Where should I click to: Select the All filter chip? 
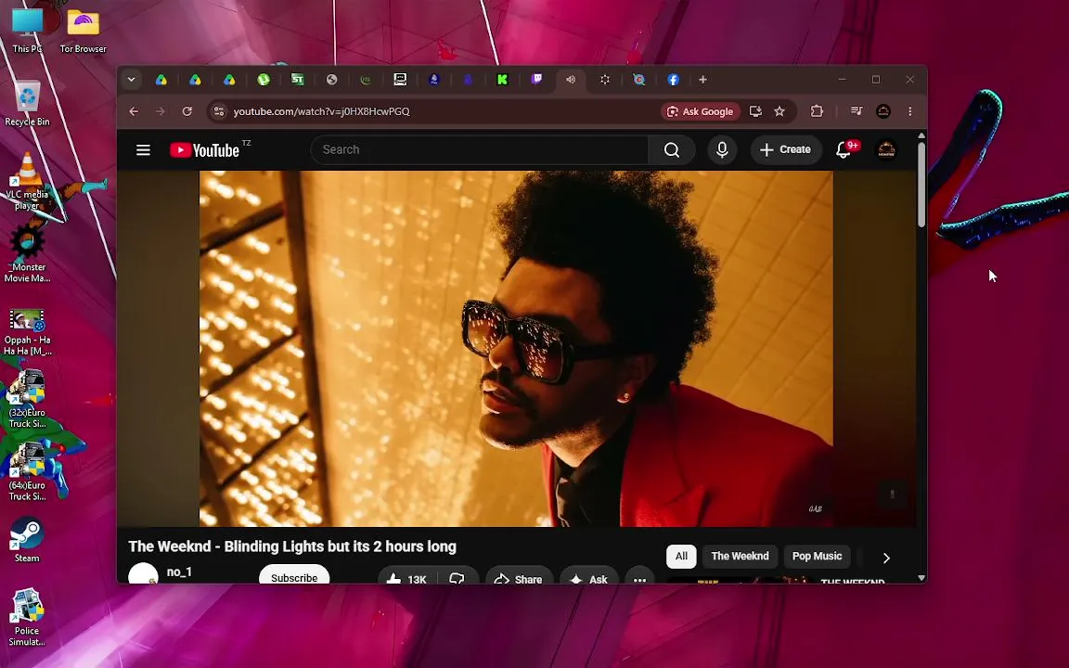tap(681, 557)
